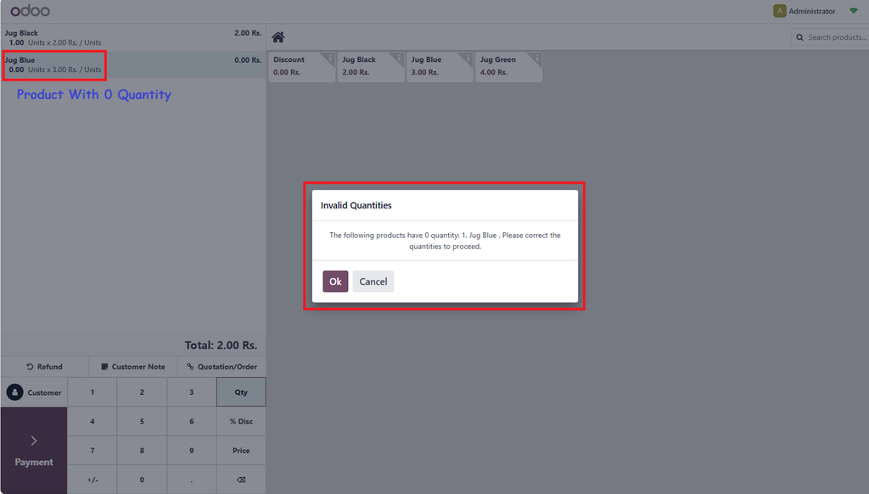Add a Customer Note
The image size is (869, 494).
click(x=133, y=366)
